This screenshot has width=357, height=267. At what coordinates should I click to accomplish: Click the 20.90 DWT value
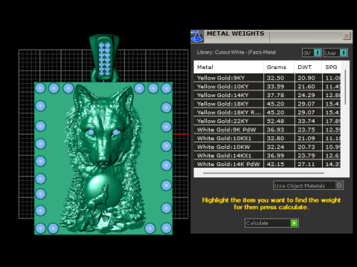tap(306, 78)
